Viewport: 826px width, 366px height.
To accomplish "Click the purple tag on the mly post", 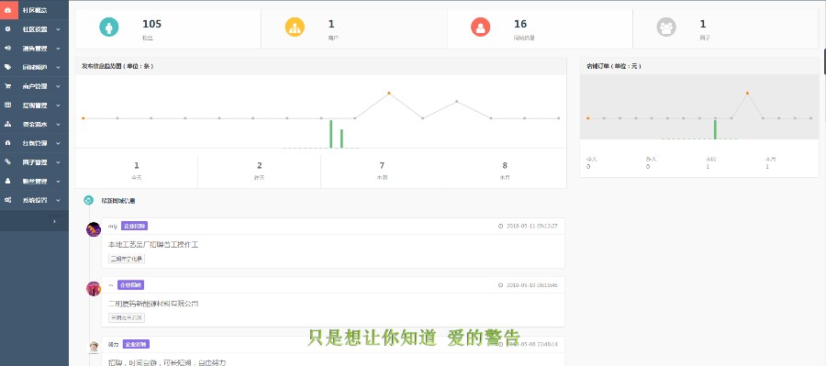I will click(x=134, y=226).
